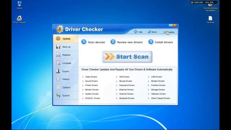Click the RAM CPU monitor gadget icon
This screenshot has width=231, height=130.
(192, 3)
